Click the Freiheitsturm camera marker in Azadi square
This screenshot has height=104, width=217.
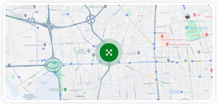point(54,63)
